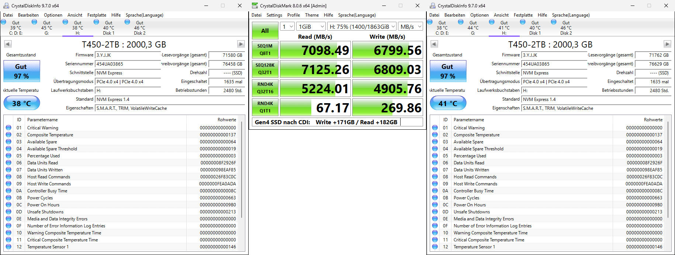
Task: Click status dot for Percentage Used, right window
Action: click(x=435, y=156)
